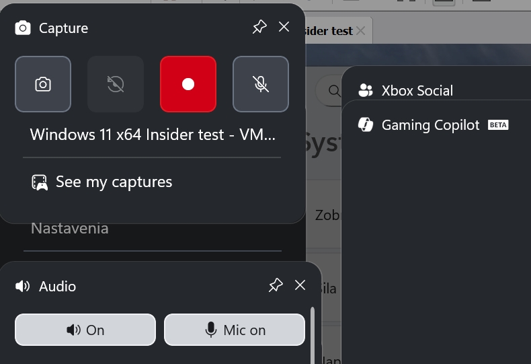The height and width of the screenshot is (364, 531).
Task: Toggle the audio On button
Action: (85, 330)
